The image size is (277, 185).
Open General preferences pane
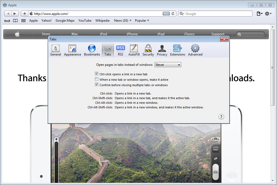[x=56, y=50]
